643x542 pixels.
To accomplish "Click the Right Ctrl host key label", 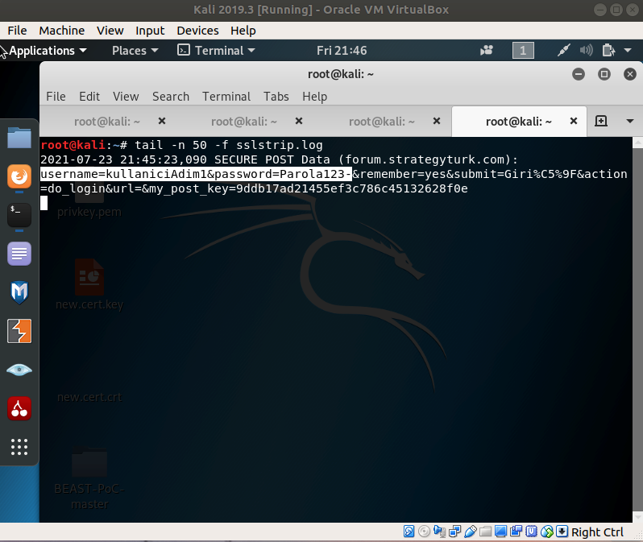I will 597,532.
